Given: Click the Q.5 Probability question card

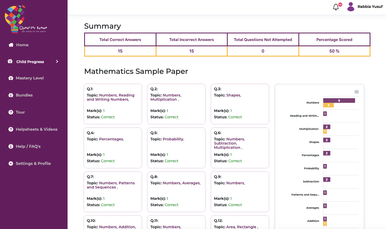Looking at the screenshot, I should click(x=176, y=148).
